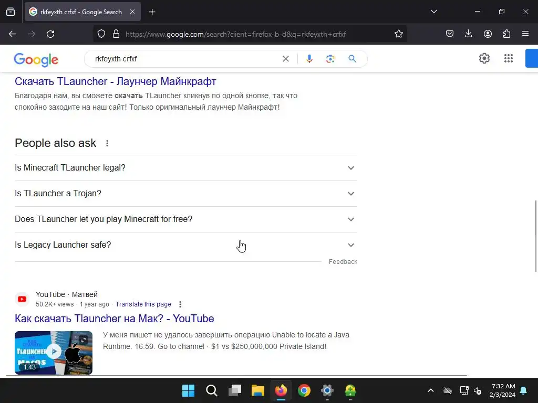Save page to Pocket
This screenshot has width=538, height=403.
[450, 34]
